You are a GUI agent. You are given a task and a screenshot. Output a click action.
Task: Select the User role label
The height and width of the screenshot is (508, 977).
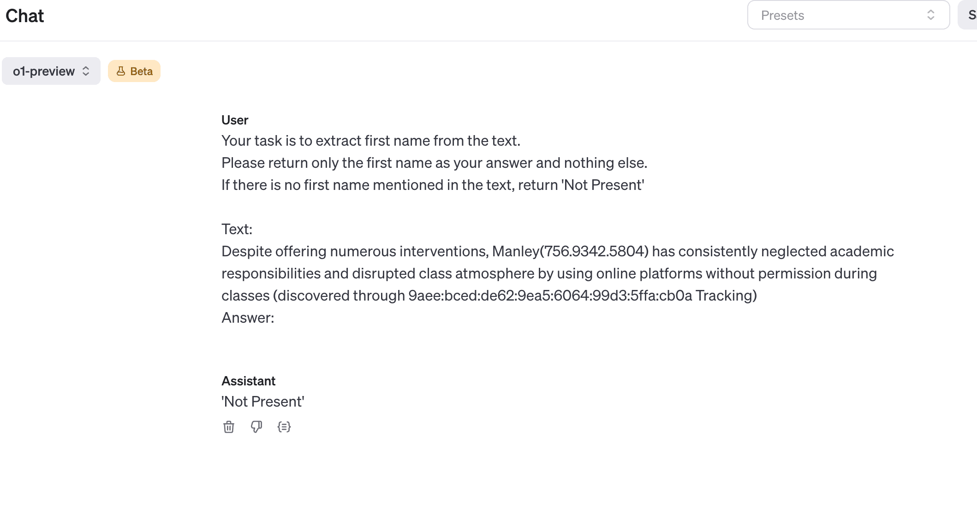[x=235, y=120]
